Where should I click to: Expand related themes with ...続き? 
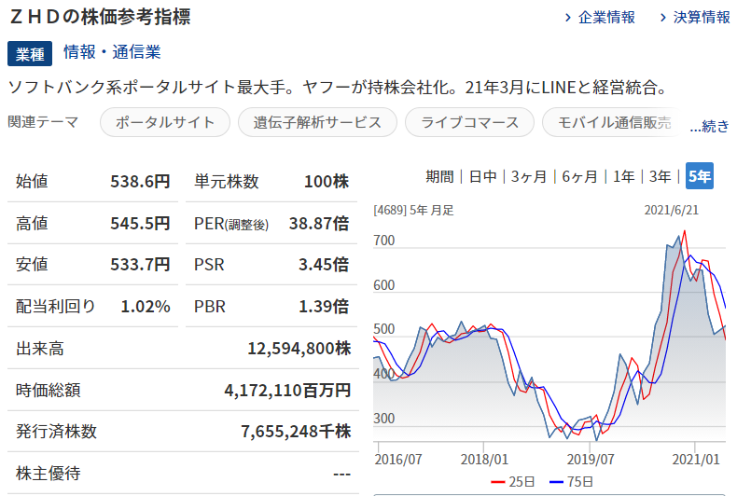(x=709, y=126)
